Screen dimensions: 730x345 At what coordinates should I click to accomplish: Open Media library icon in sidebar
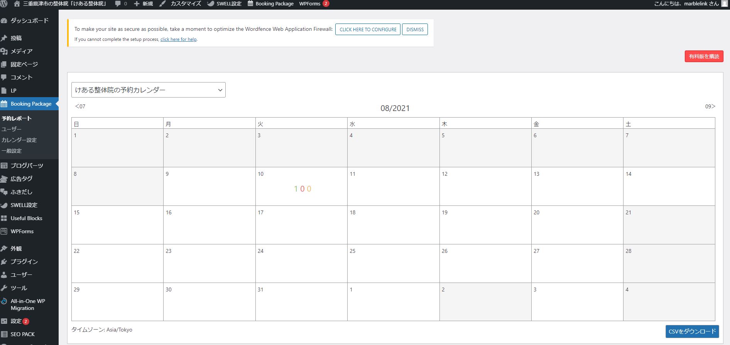(4, 51)
